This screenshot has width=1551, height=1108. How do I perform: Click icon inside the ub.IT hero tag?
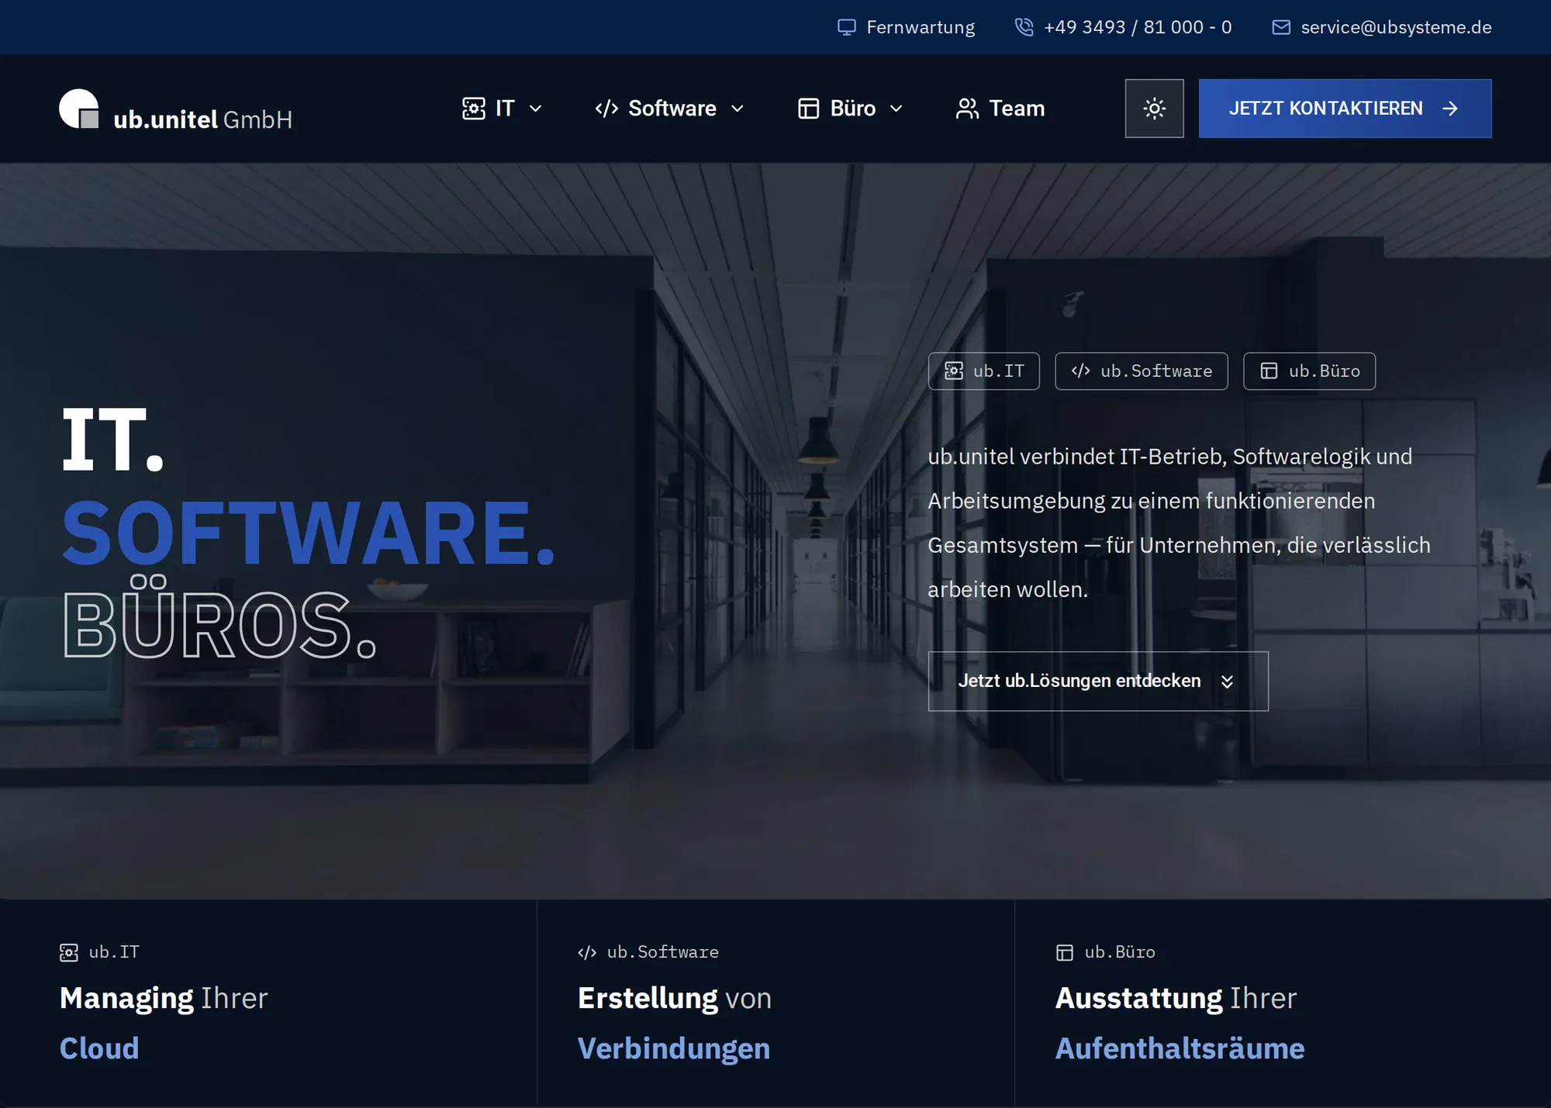954,371
